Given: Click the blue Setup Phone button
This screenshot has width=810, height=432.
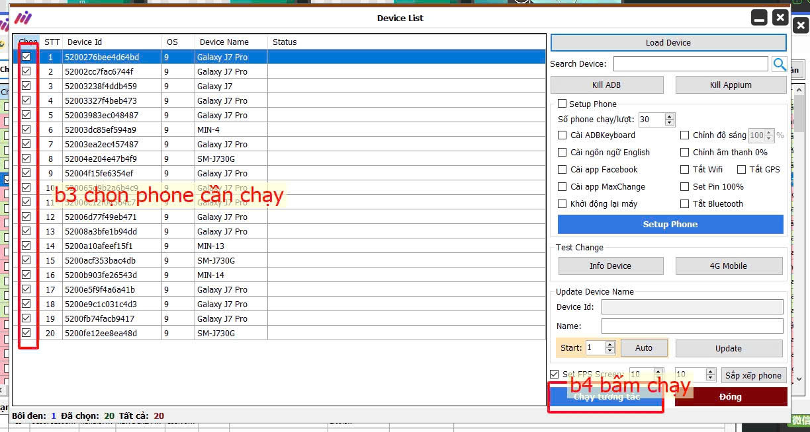Looking at the screenshot, I should pyautogui.click(x=670, y=225).
